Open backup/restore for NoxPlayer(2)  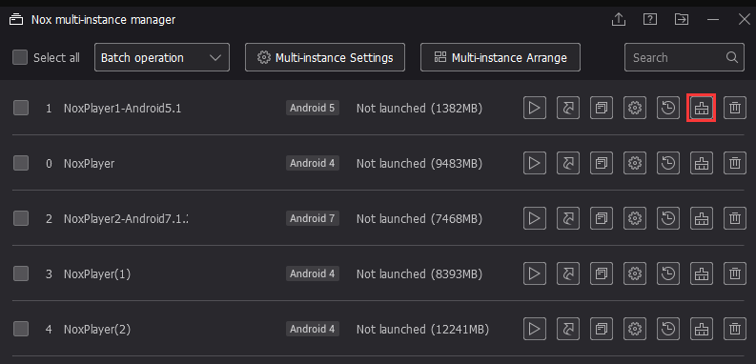(x=668, y=330)
